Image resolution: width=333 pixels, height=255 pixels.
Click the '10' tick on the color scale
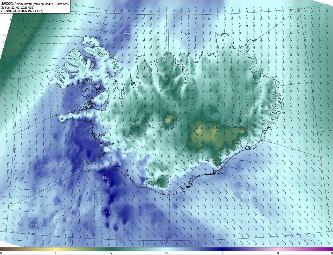click(166, 253)
